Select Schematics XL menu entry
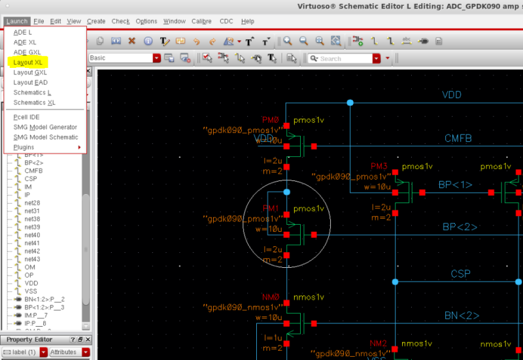Viewport: 523px width, 360px height. 35,103
